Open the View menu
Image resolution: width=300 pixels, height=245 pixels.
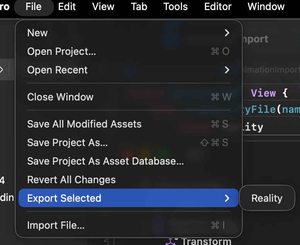click(103, 7)
